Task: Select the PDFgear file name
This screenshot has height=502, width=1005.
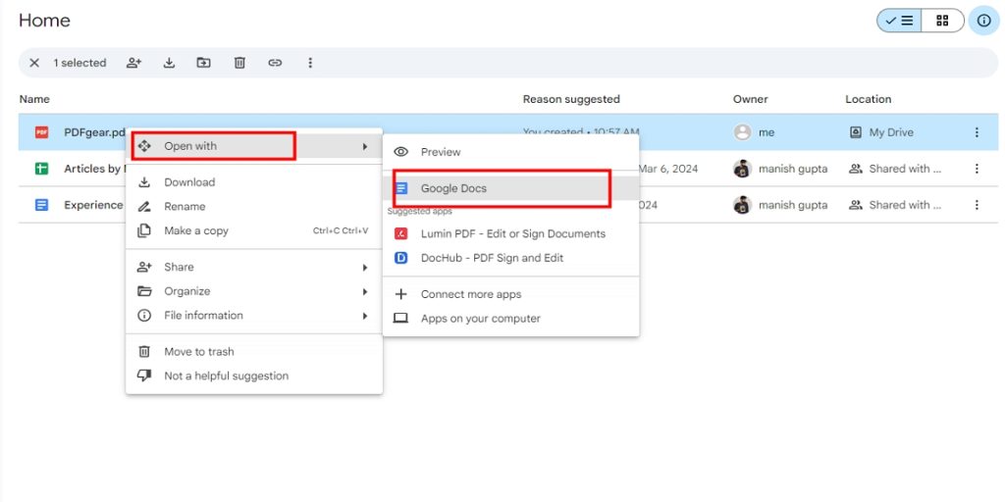Action: click(x=95, y=132)
